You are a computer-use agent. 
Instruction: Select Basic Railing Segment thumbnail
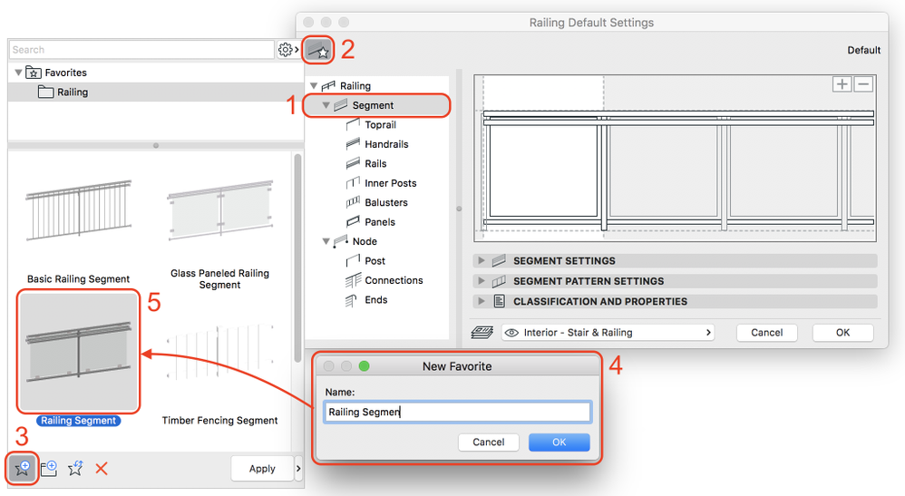pos(79,210)
